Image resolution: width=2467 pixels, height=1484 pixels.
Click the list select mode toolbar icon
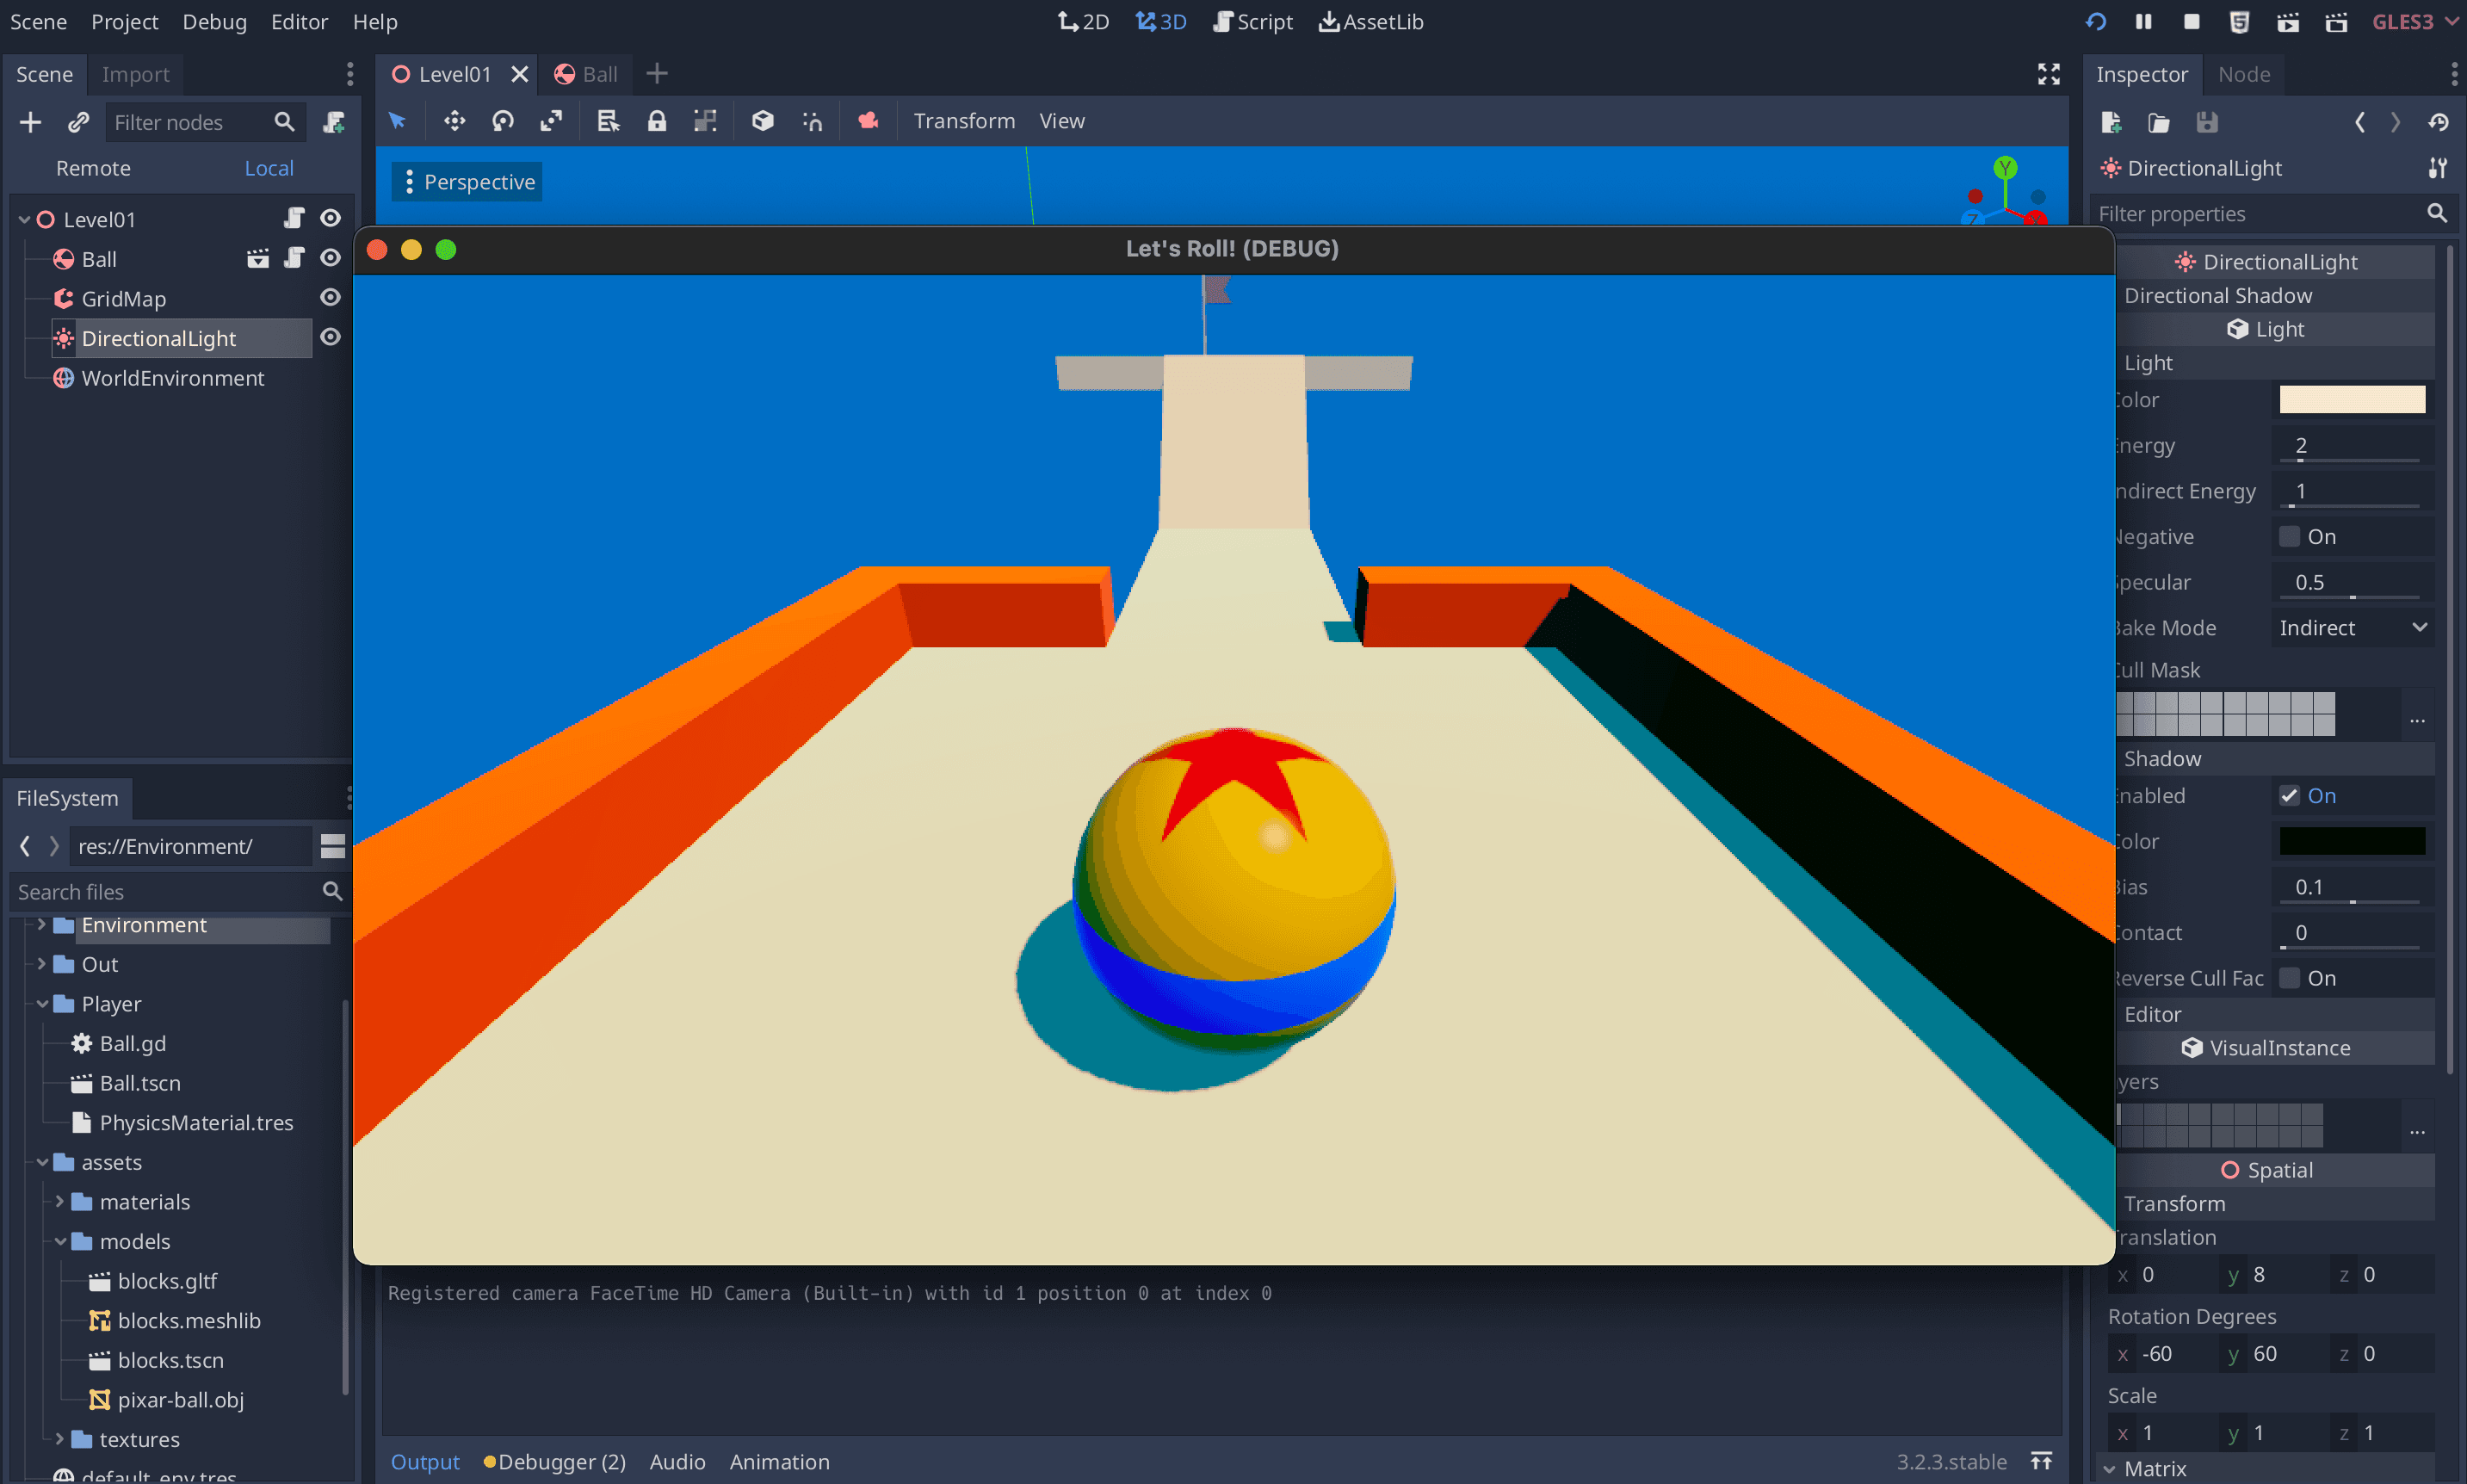pyautogui.click(x=608, y=121)
